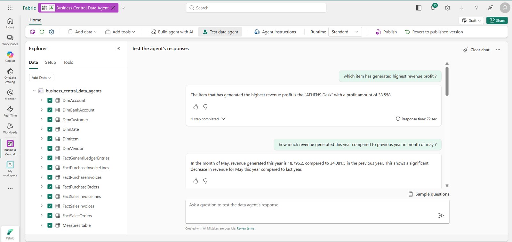Image resolution: width=512 pixels, height=242 pixels.
Task: Close the Business Central Data Agent tab
Action: click(x=113, y=8)
